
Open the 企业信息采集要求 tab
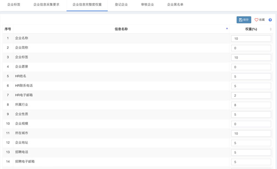[x=46, y=5]
